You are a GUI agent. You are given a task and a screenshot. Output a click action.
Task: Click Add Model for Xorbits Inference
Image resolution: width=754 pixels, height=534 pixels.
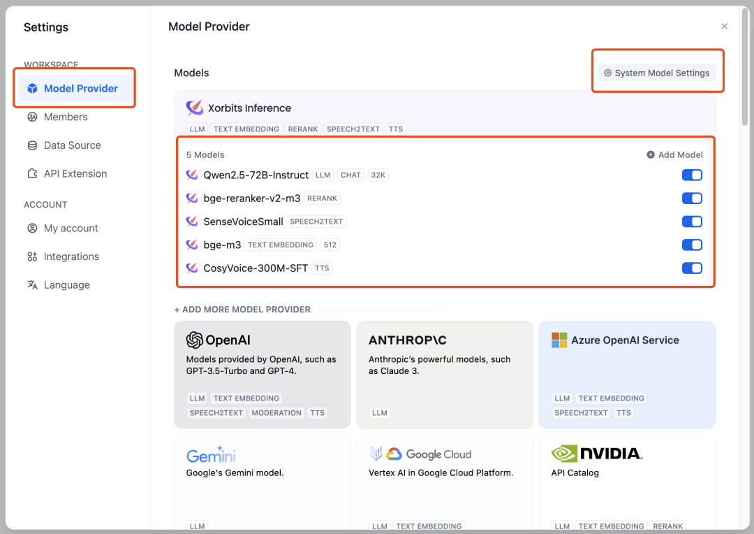(x=674, y=155)
